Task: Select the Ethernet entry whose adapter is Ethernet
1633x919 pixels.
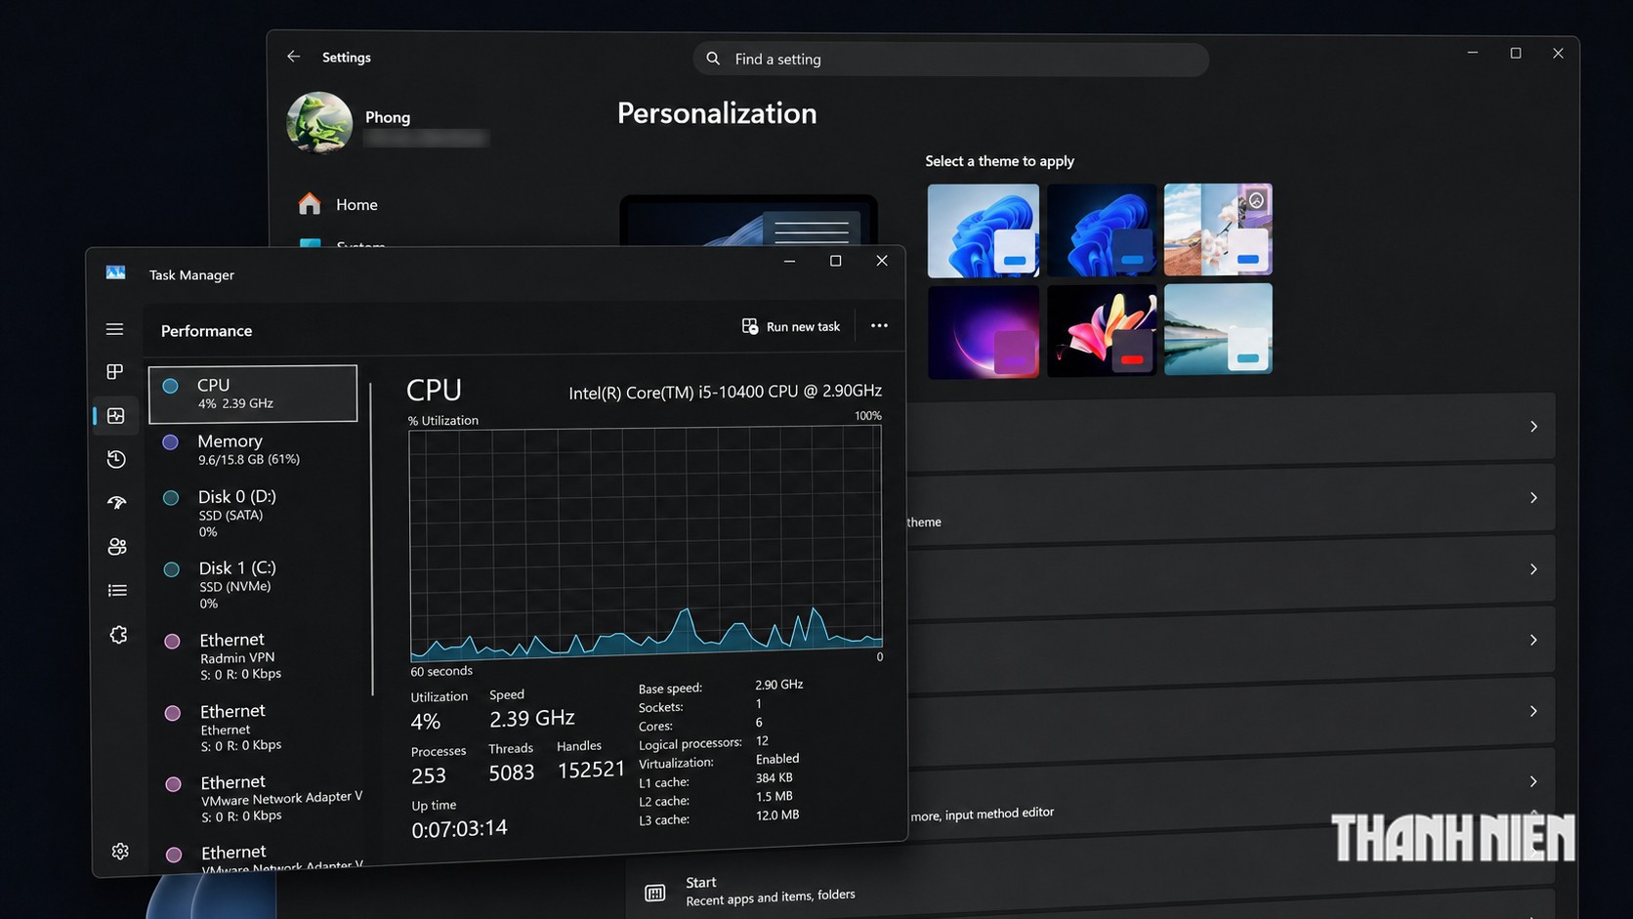Action: pos(257,728)
